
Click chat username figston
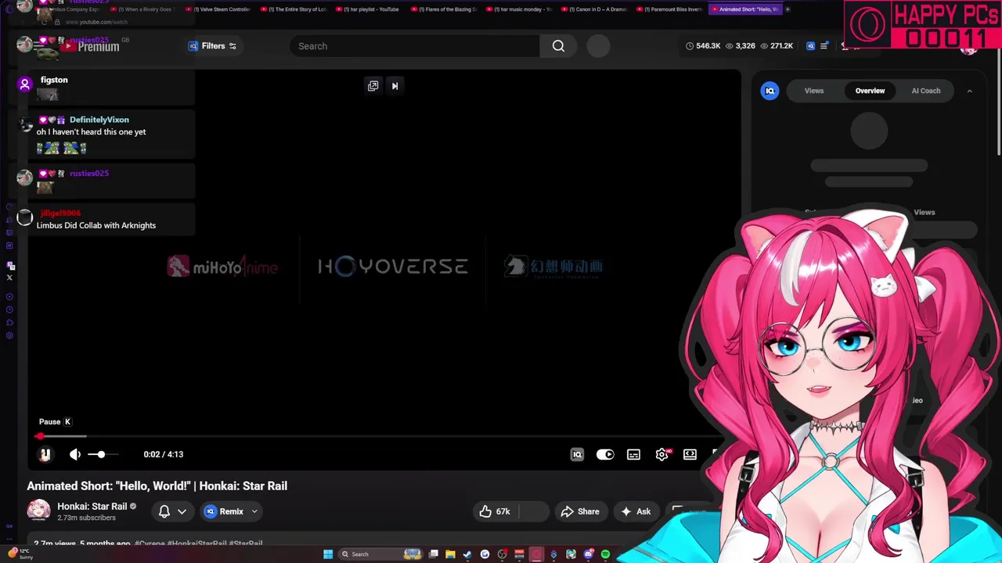(x=54, y=80)
